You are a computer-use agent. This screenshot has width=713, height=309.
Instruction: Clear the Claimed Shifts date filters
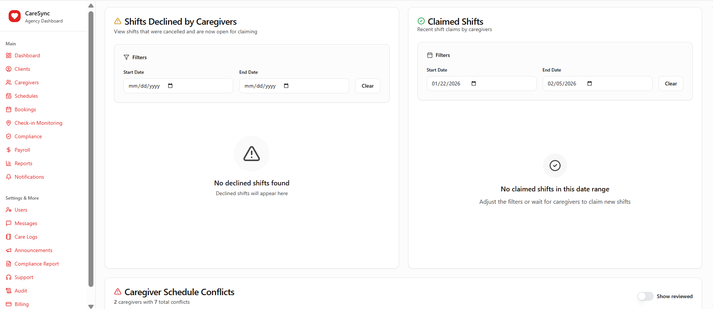pyautogui.click(x=671, y=84)
